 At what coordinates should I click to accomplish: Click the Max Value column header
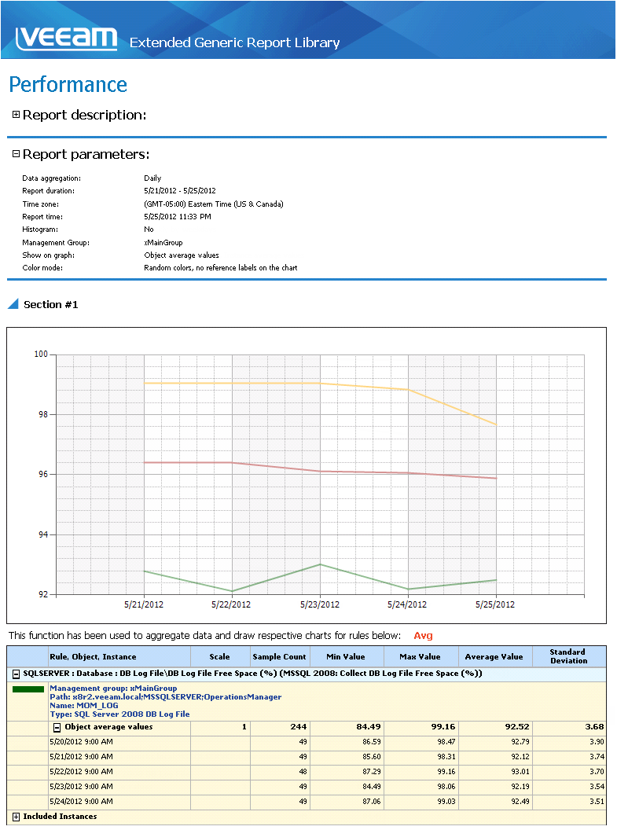(x=421, y=656)
